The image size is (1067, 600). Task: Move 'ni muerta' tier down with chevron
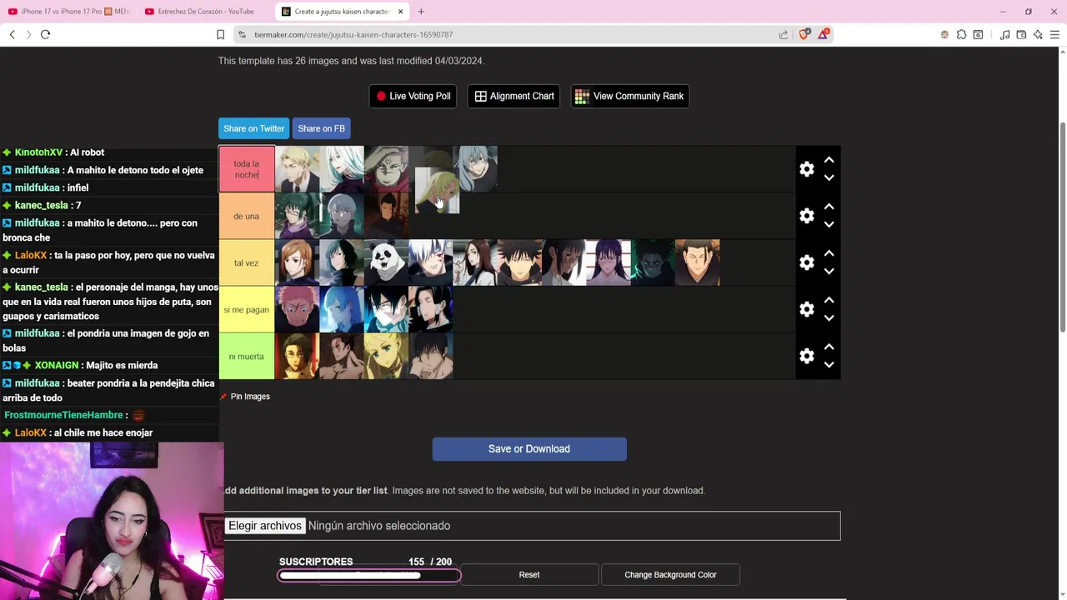pos(829,364)
